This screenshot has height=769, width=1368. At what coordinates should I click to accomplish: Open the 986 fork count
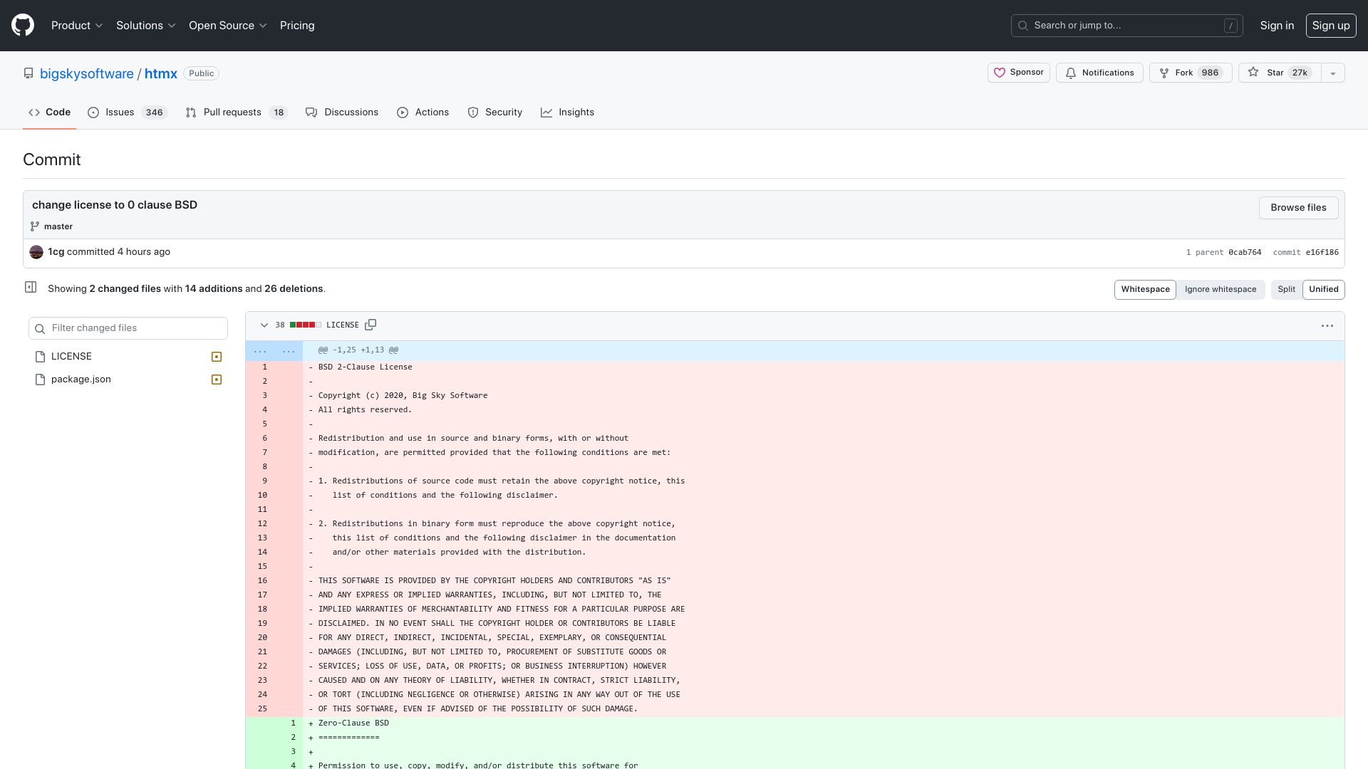point(1210,73)
